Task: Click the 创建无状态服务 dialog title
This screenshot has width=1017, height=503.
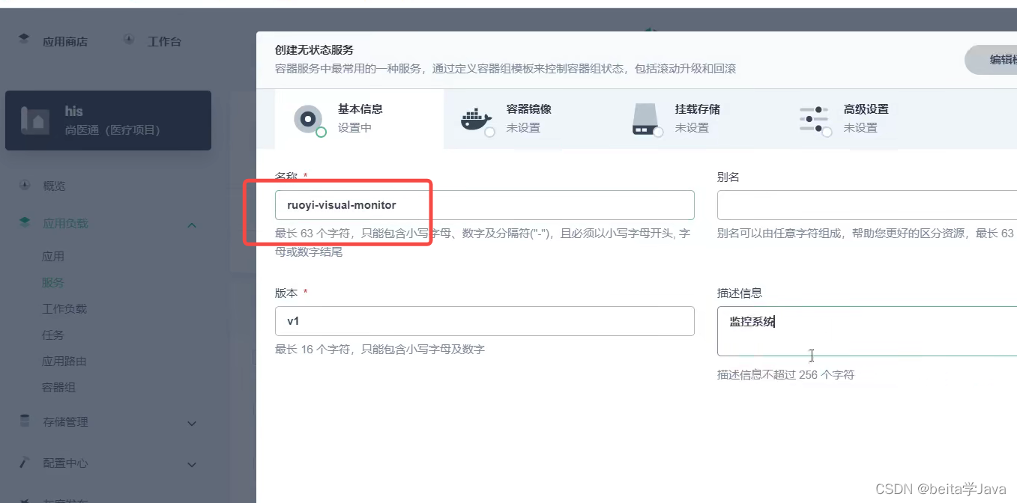Action: coord(314,50)
